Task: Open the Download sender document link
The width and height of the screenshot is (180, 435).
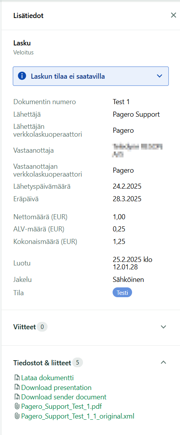Action: [64, 397]
